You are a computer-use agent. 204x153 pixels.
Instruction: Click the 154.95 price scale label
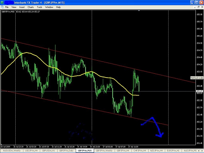pos(200,43)
